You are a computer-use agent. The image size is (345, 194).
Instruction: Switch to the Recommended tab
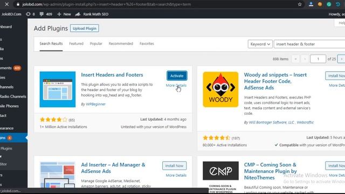pos(121,44)
